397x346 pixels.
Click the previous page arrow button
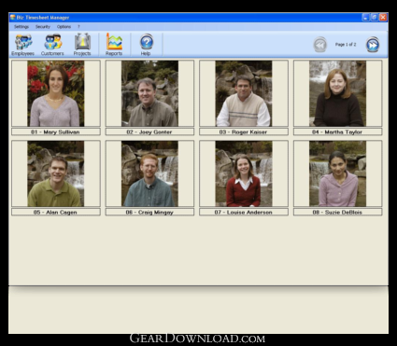coord(320,45)
